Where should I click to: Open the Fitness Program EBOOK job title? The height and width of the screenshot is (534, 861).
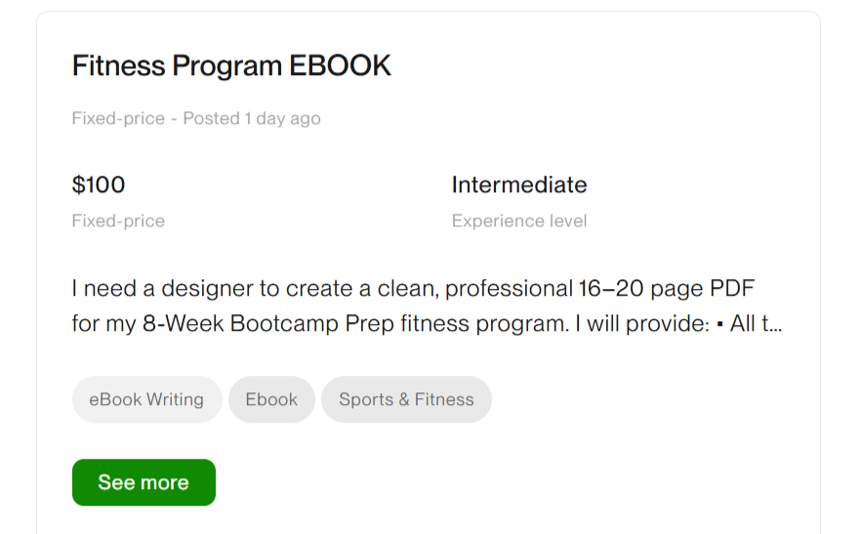[x=231, y=65]
